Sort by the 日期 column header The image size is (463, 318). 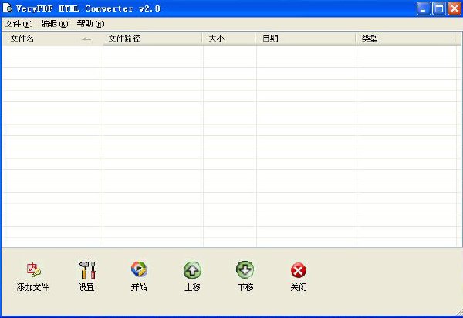pos(306,39)
